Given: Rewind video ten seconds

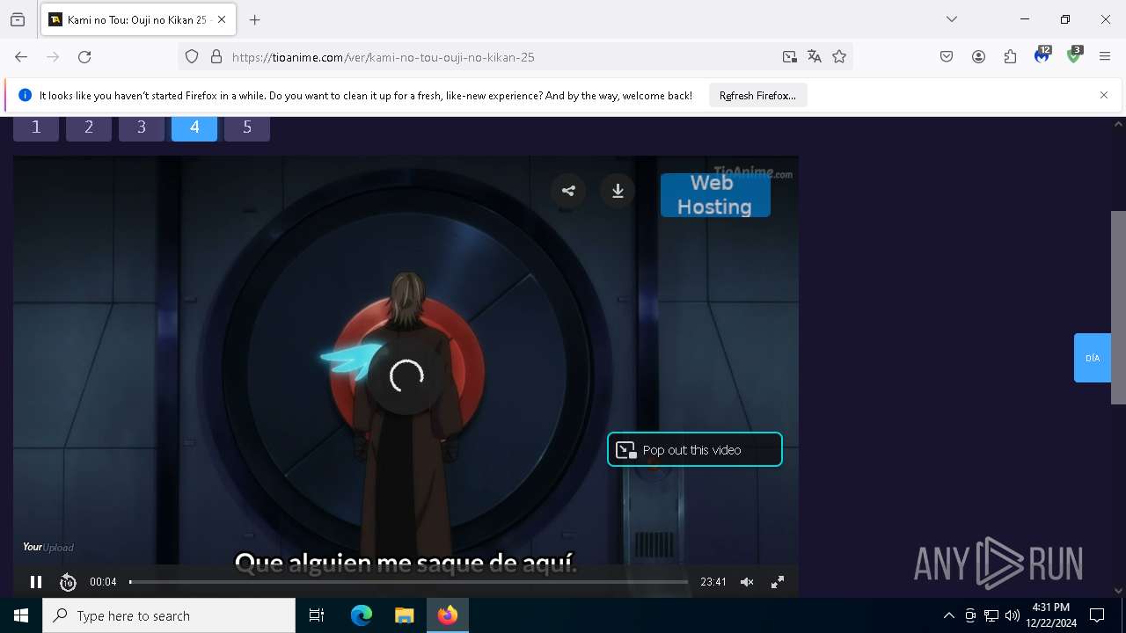Looking at the screenshot, I should click(68, 582).
